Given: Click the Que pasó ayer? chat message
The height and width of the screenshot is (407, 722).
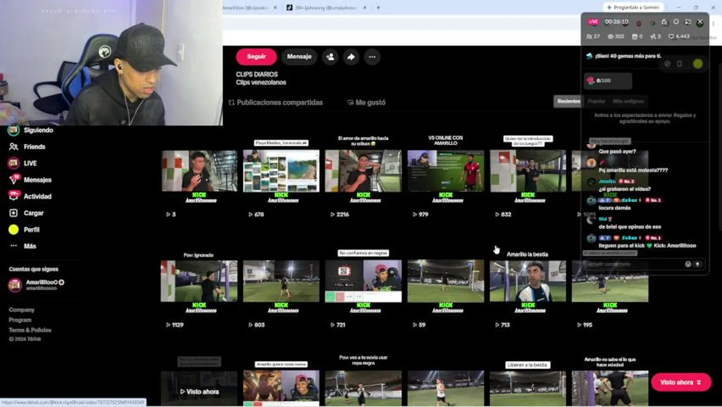Looking at the screenshot, I should click(x=617, y=151).
